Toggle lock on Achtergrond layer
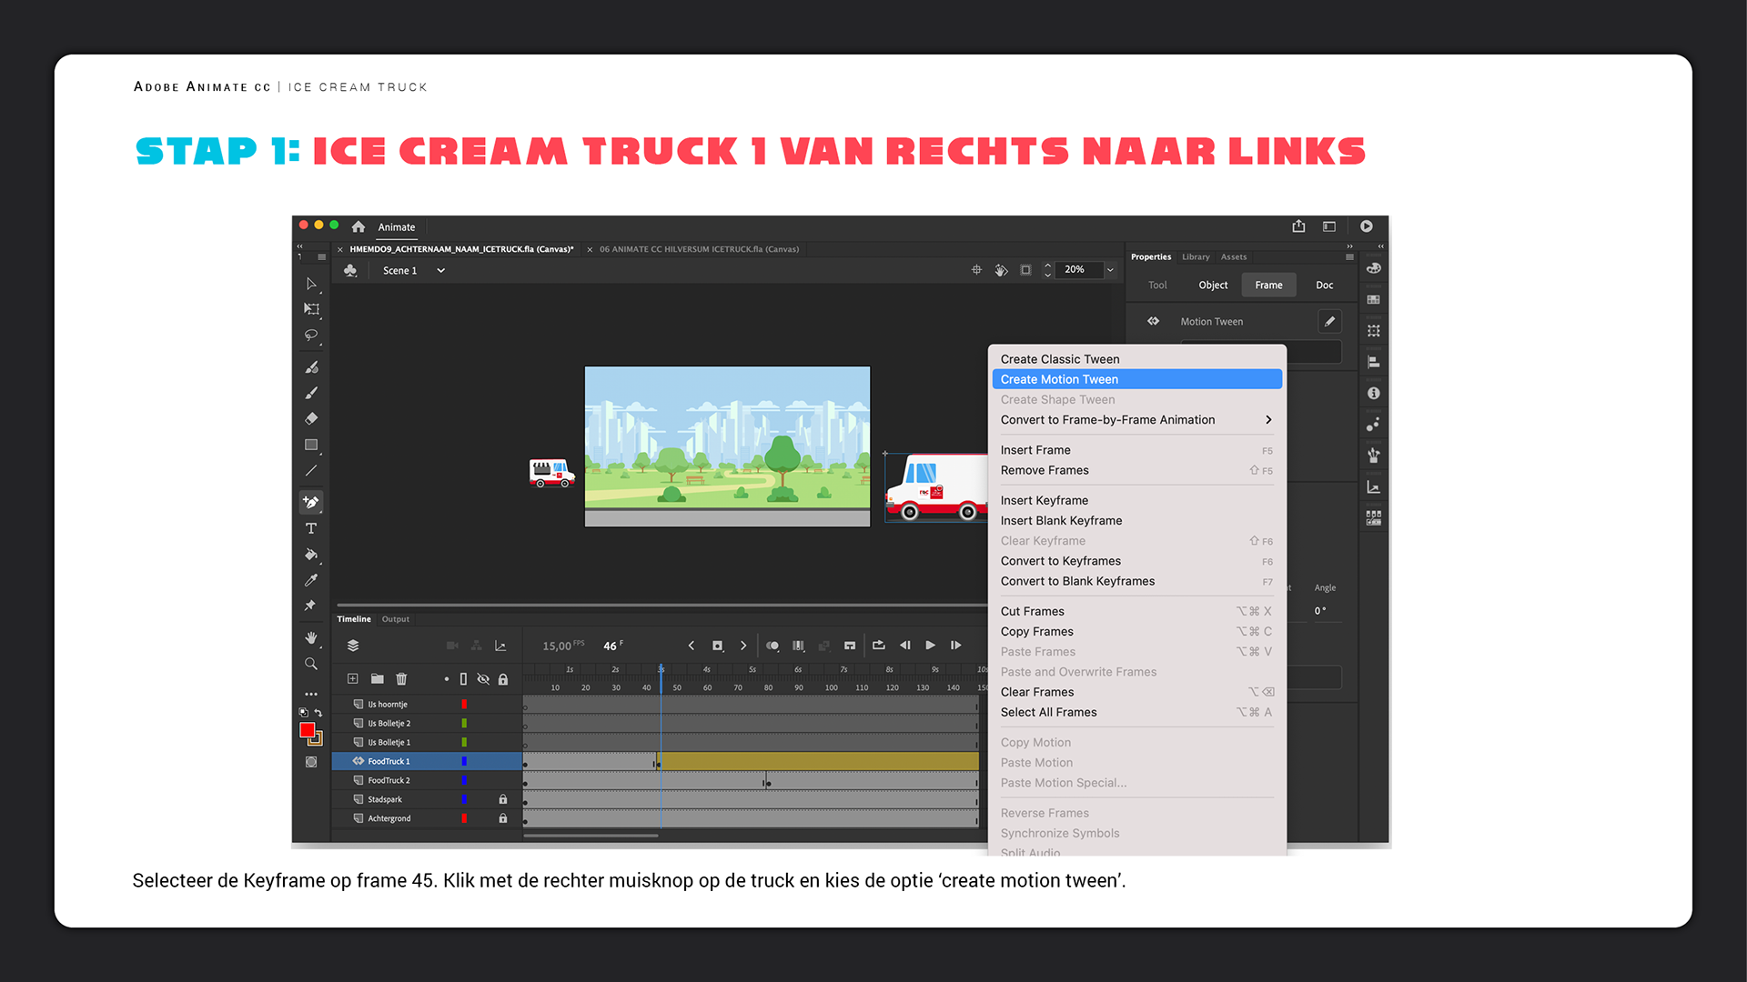 tap(503, 818)
